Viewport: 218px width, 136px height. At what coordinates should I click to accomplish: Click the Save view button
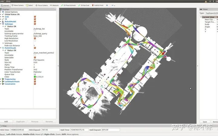205,122
